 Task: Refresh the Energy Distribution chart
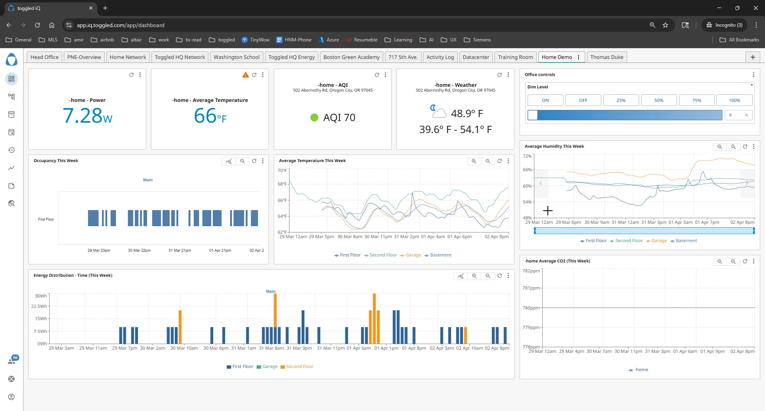[500, 276]
